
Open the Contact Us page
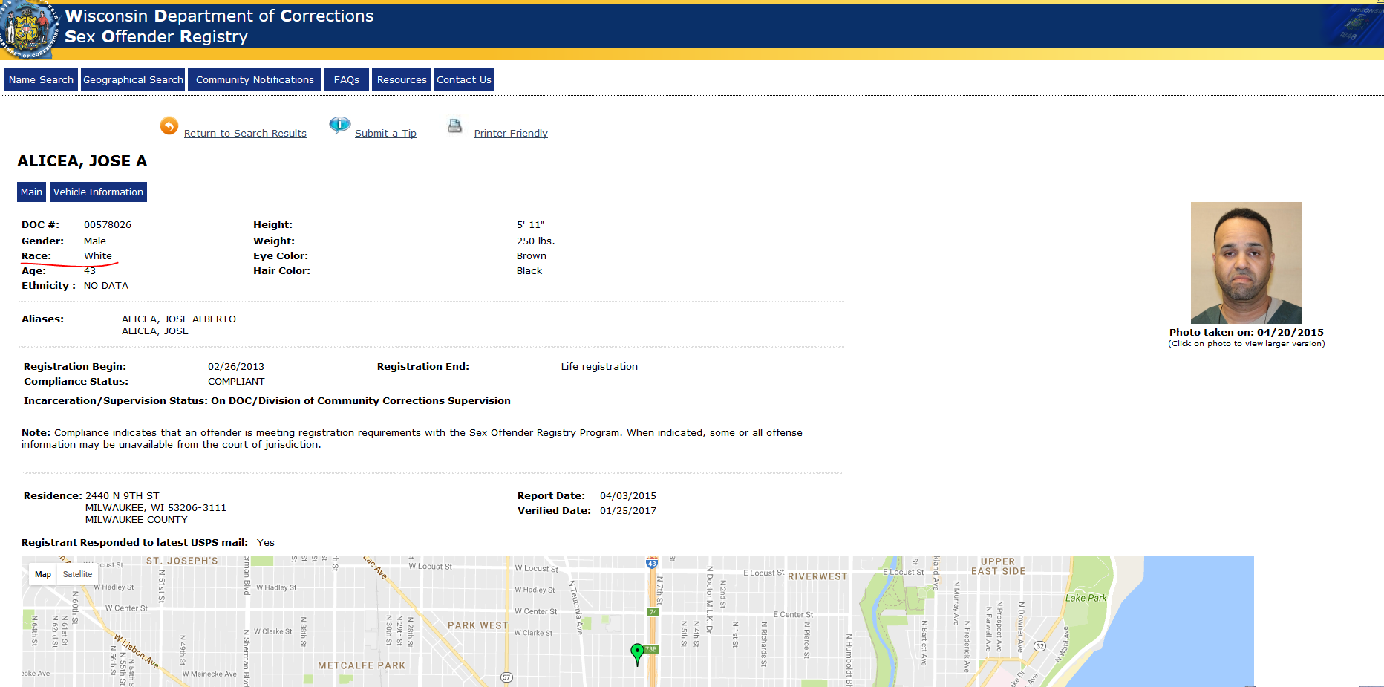point(463,79)
